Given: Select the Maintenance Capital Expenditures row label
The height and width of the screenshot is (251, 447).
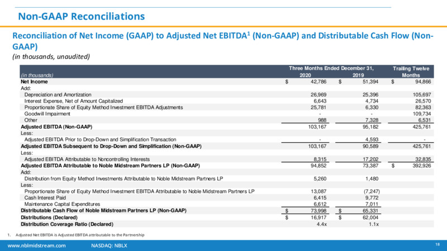Looking at the screenshot, I should pos(62,204).
